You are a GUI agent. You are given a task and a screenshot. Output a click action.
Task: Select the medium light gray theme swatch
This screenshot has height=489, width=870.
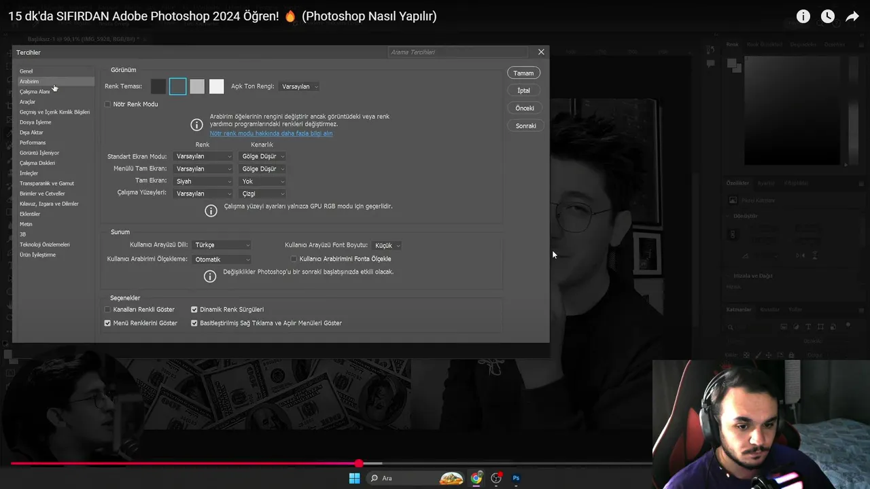click(197, 86)
